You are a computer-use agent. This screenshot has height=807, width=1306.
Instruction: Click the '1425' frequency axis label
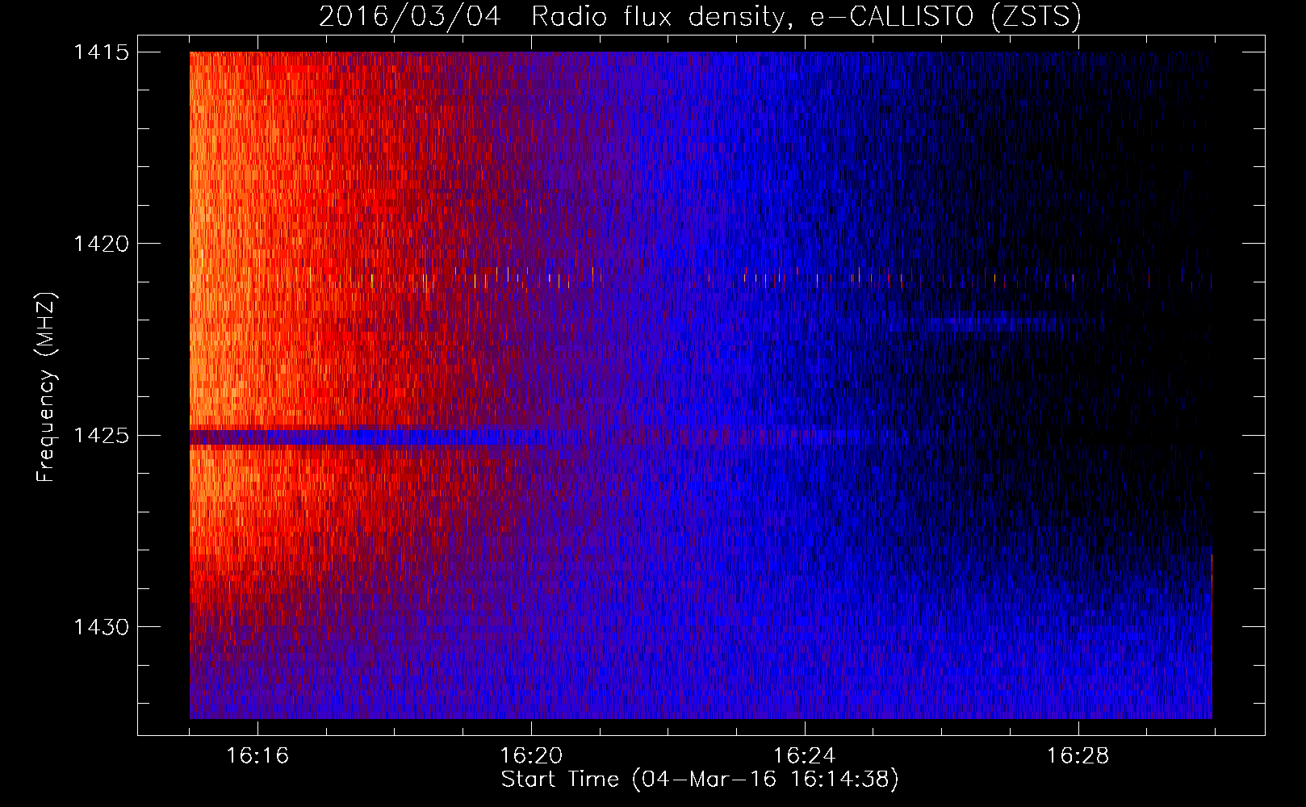(x=101, y=436)
